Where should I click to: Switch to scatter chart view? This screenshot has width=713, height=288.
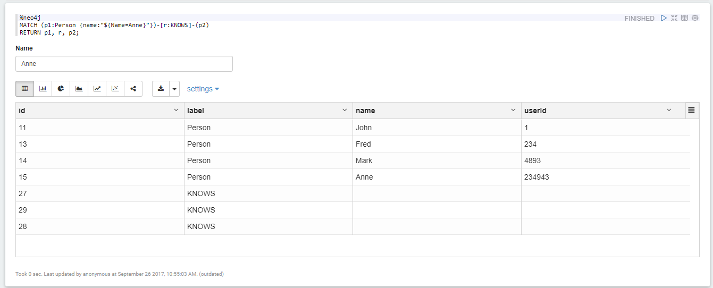115,89
